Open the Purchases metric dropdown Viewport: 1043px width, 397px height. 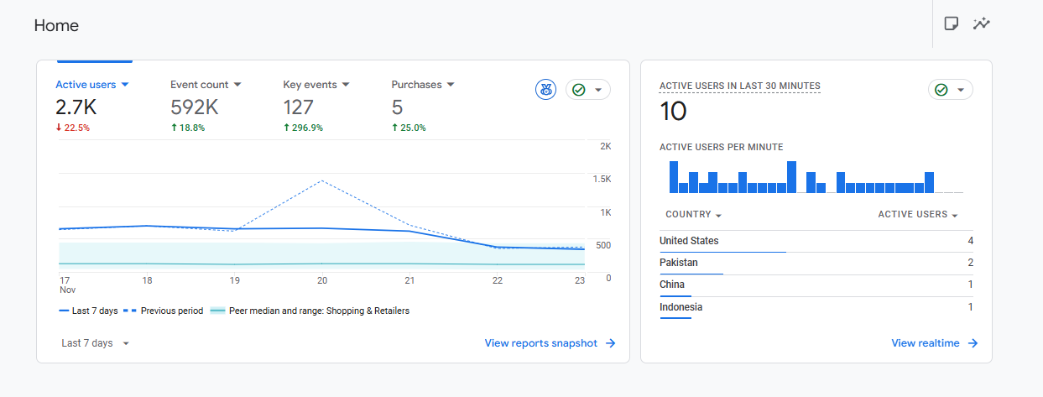pyautogui.click(x=451, y=85)
